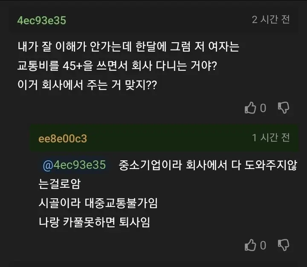307x267 pixels.
Task: Like the reply from ee8e00c3
Action: click(x=250, y=245)
